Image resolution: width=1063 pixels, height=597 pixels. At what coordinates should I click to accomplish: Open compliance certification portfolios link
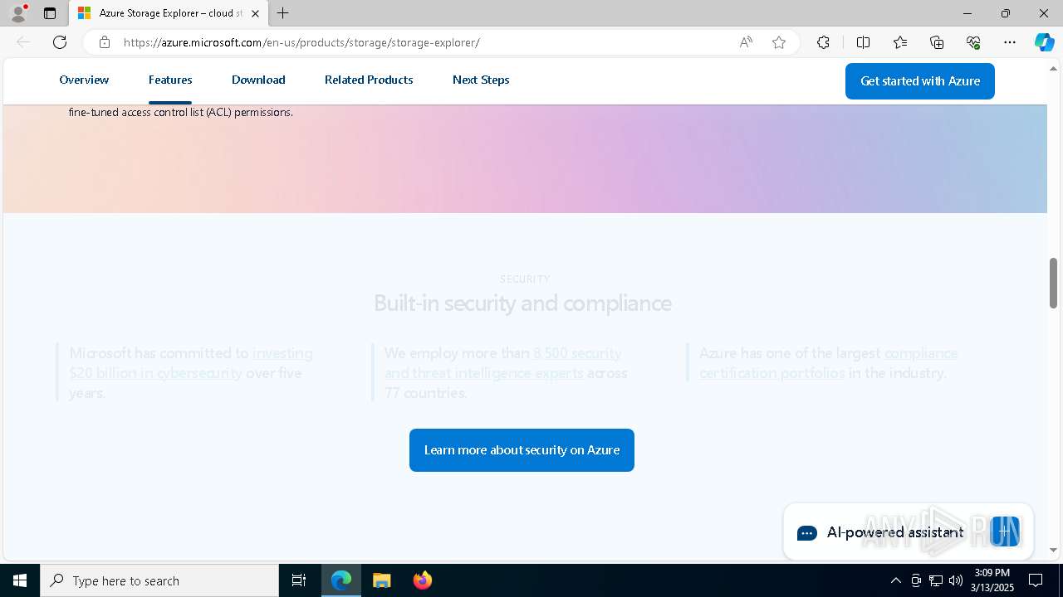(829, 363)
